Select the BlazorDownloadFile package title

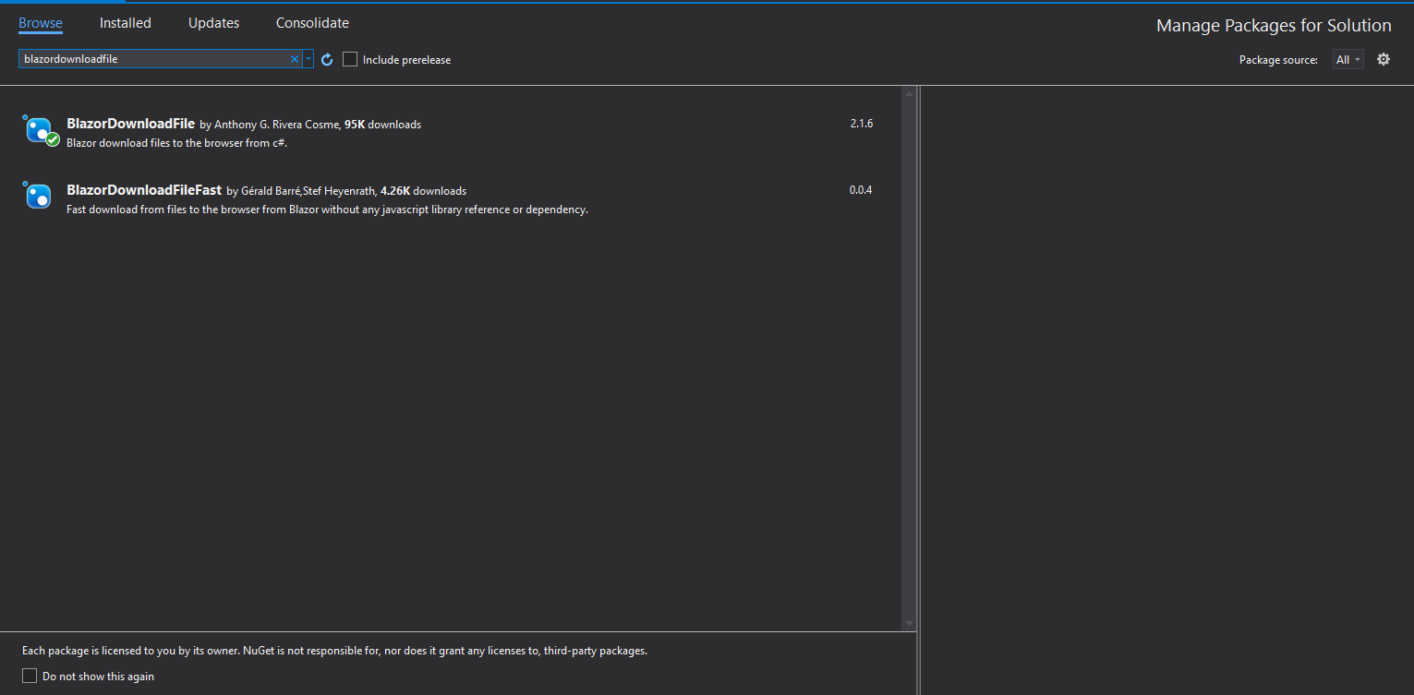130,124
